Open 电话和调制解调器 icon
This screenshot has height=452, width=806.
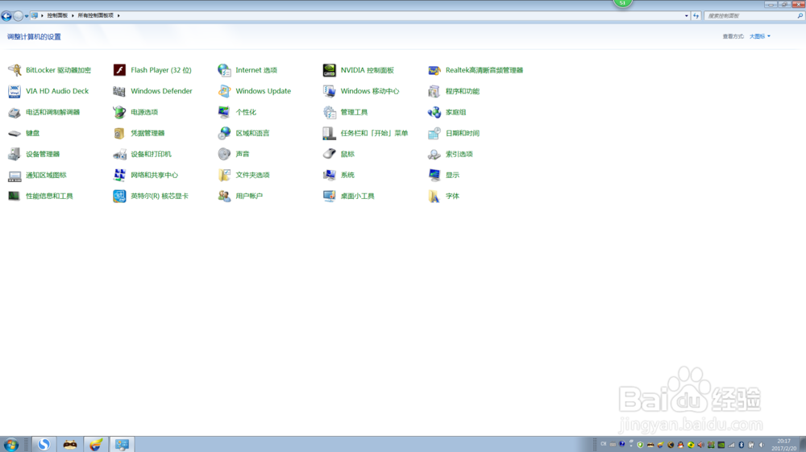(15, 112)
